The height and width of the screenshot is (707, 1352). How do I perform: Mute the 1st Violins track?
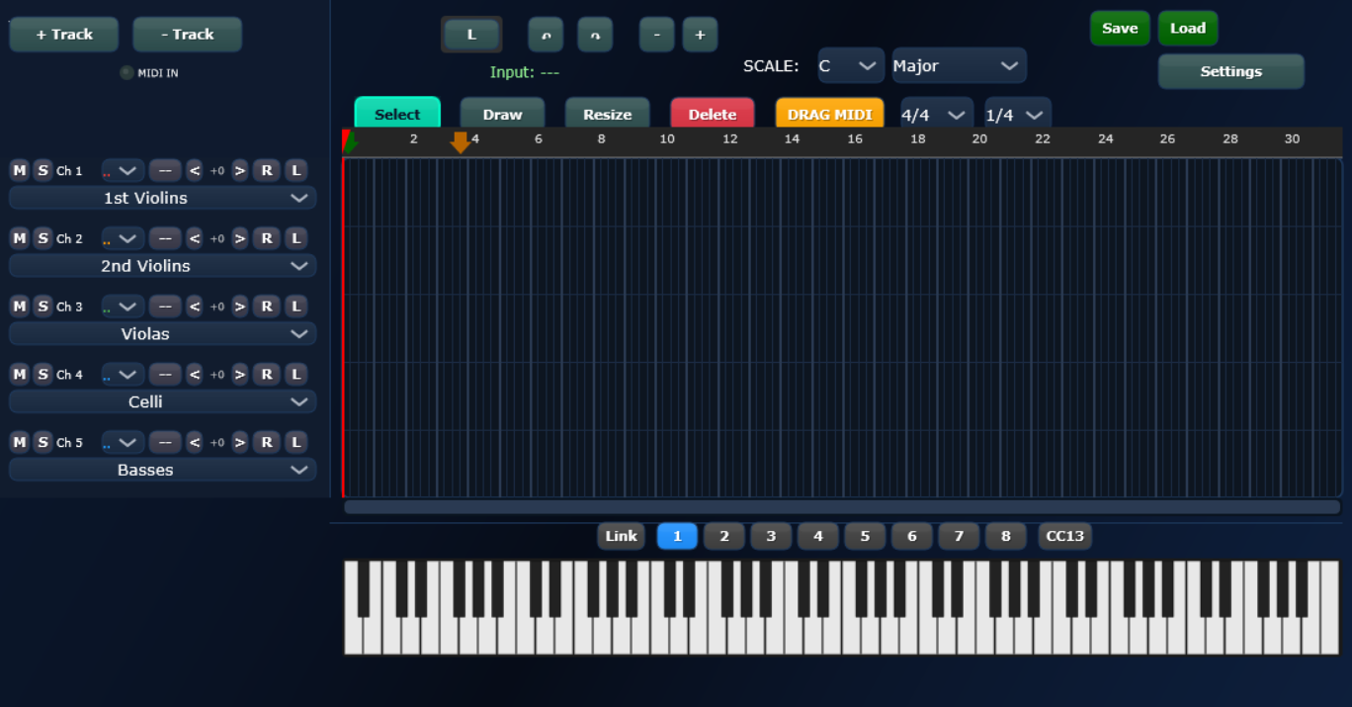pyautogui.click(x=20, y=171)
